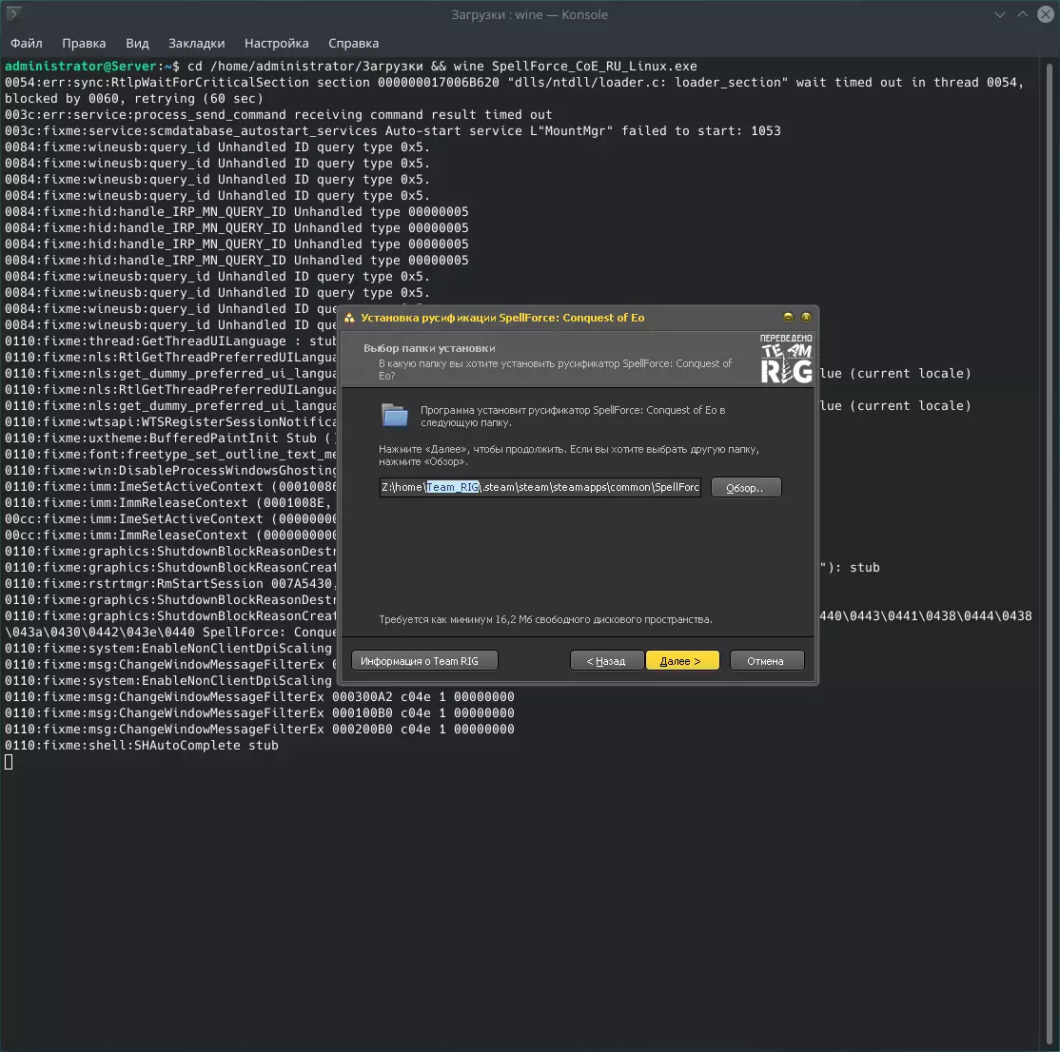Click the installer dialog title text
This screenshot has height=1052, width=1060.
502,318
